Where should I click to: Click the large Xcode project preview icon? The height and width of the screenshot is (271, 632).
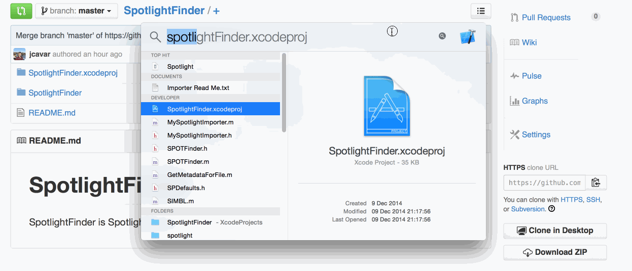coord(387,106)
